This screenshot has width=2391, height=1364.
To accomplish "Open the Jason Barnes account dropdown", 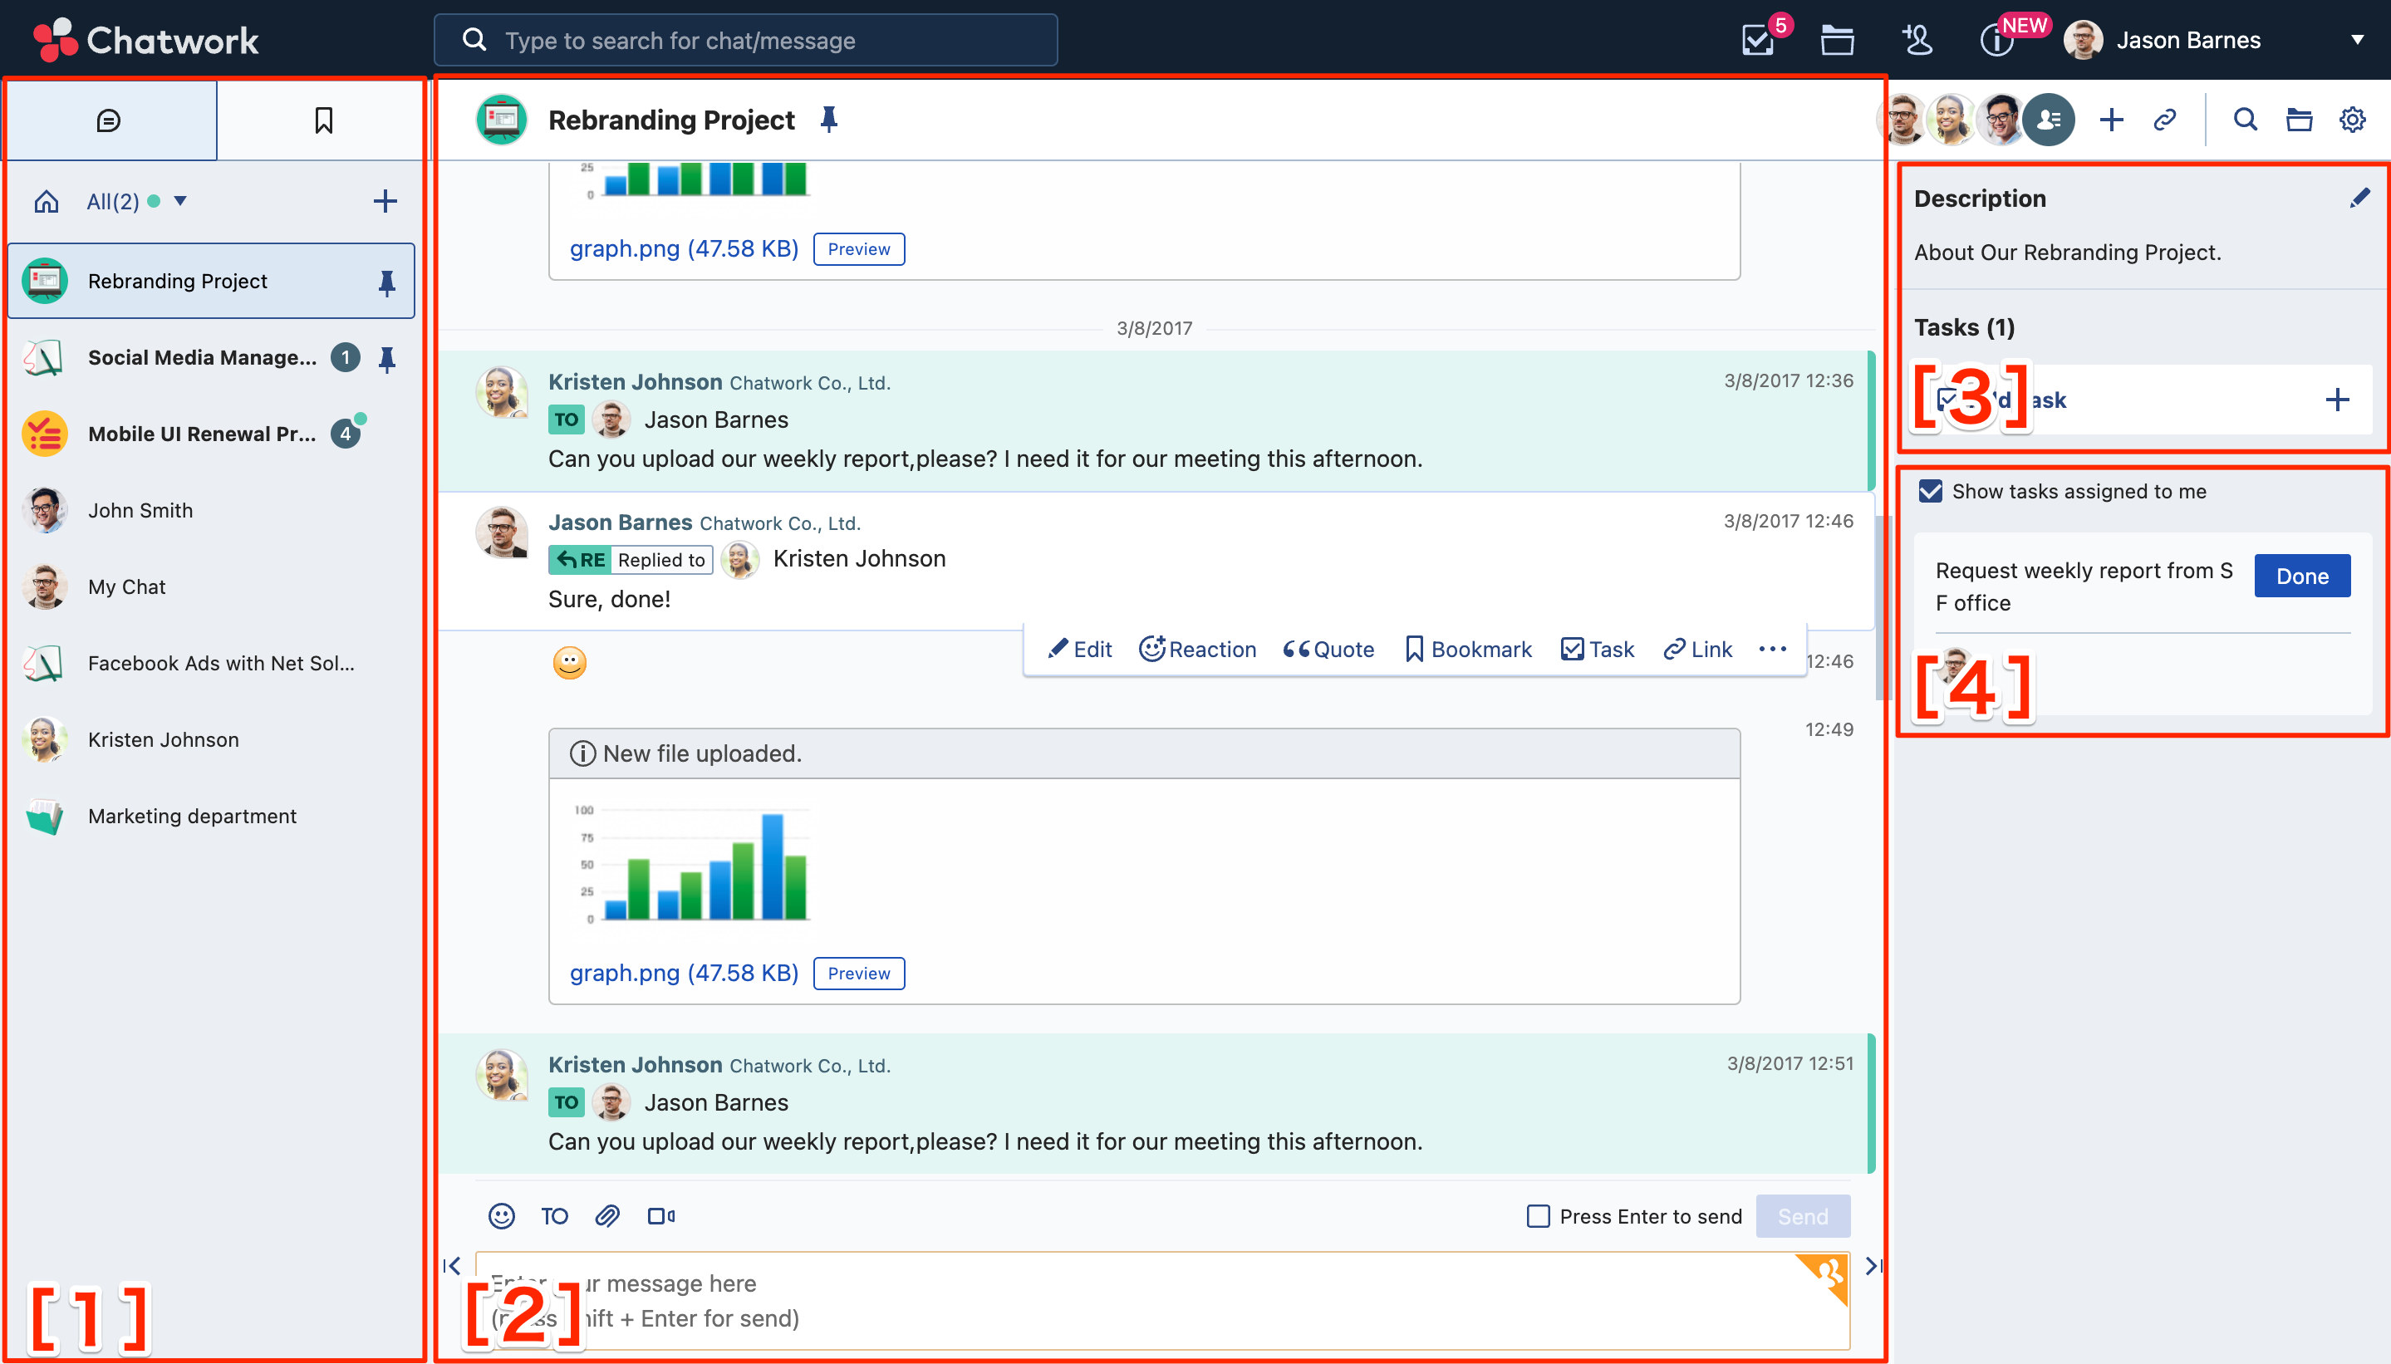I will 2357,39.
